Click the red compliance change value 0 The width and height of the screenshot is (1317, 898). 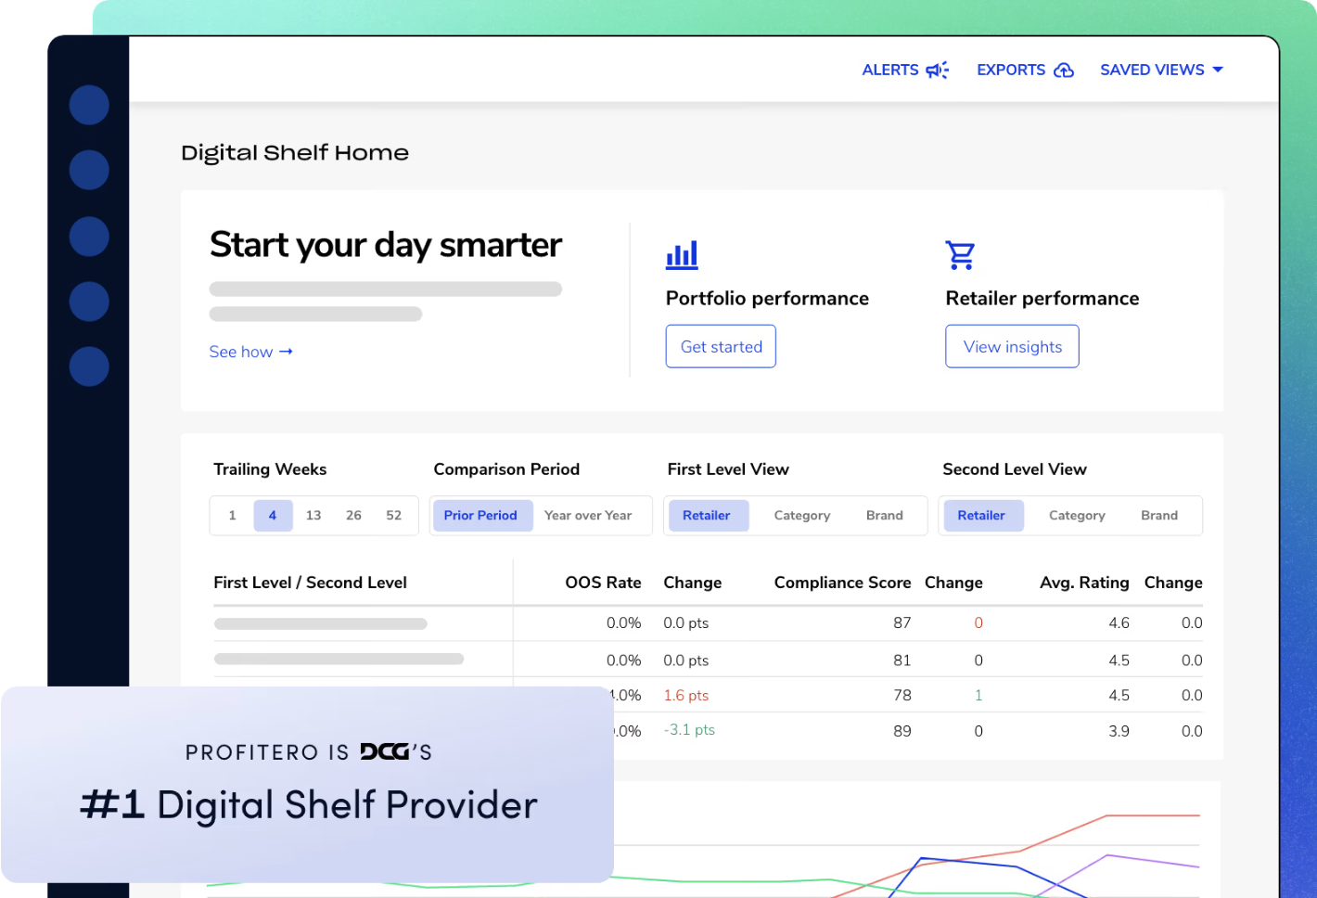coord(978,623)
